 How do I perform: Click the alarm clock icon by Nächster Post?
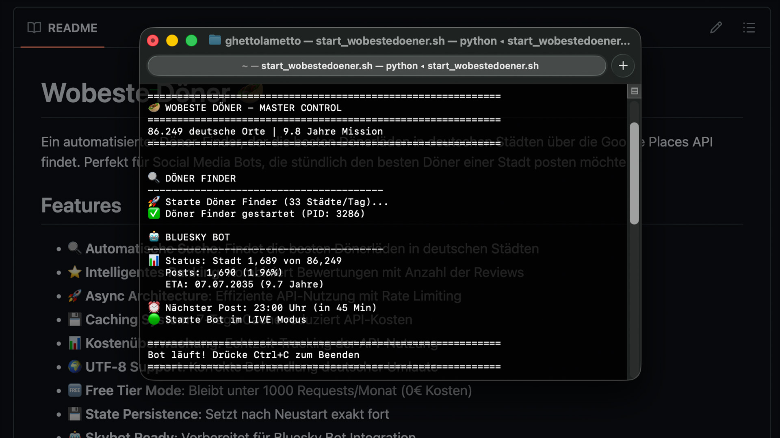pyautogui.click(x=154, y=307)
